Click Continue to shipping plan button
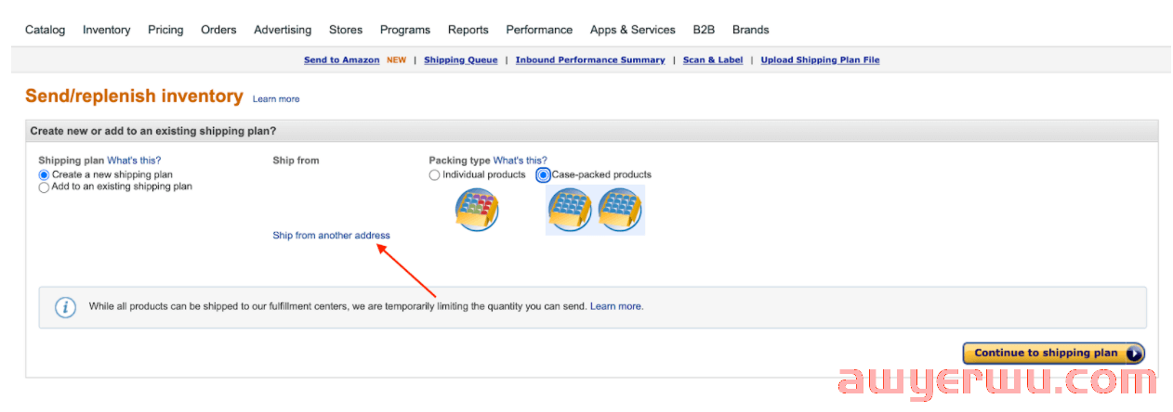1173x412 pixels. [x=1054, y=354]
